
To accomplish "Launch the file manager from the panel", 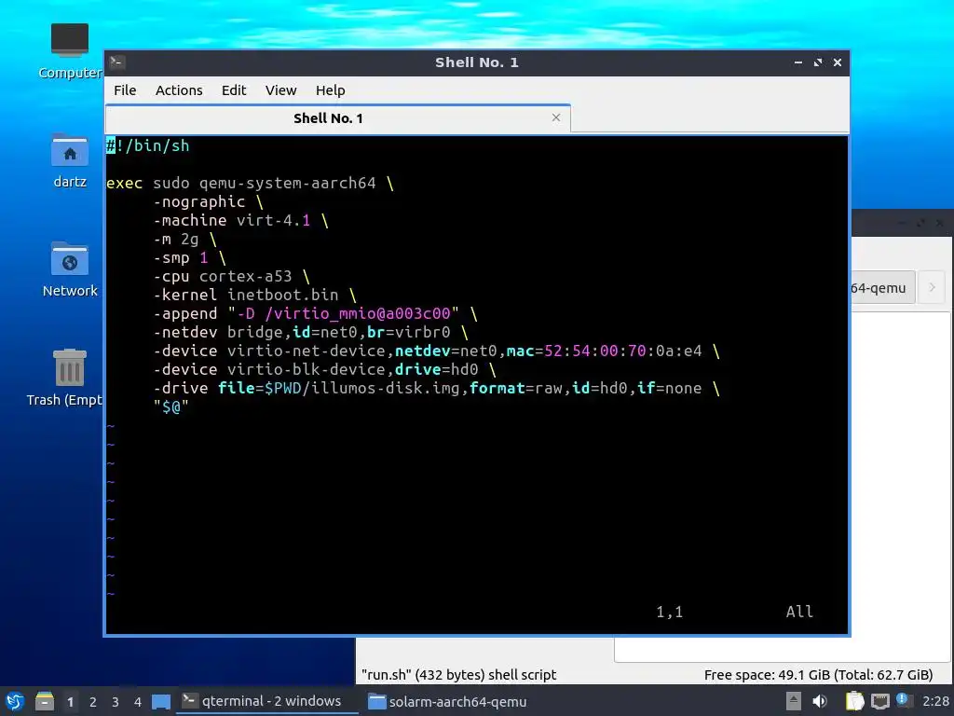I will pos(45,701).
